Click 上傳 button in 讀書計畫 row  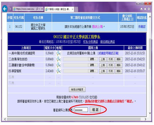tap(103, 65)
